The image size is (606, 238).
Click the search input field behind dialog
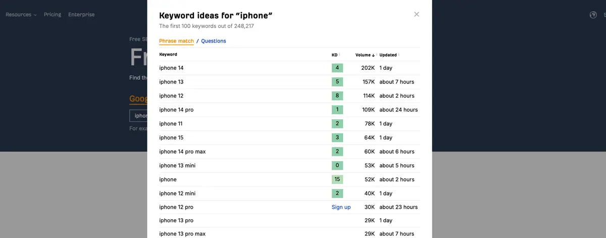tap(138, 116)
